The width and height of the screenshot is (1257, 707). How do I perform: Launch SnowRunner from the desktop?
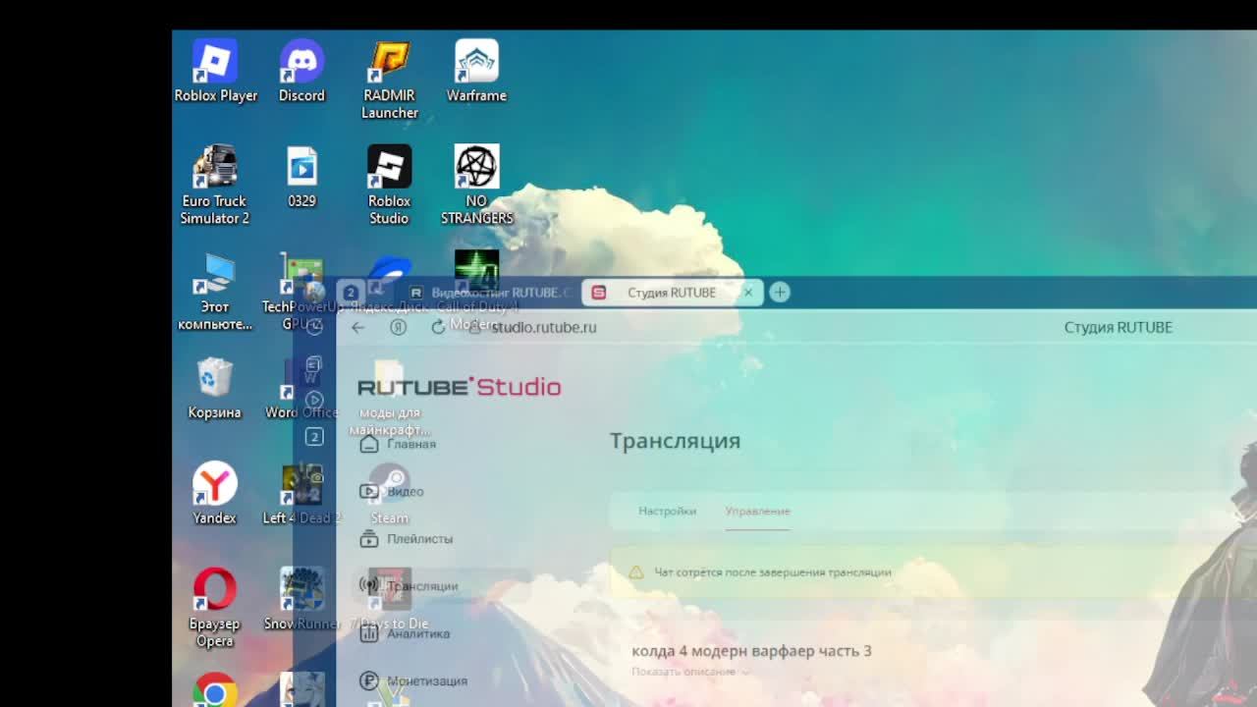pos(301,599)
